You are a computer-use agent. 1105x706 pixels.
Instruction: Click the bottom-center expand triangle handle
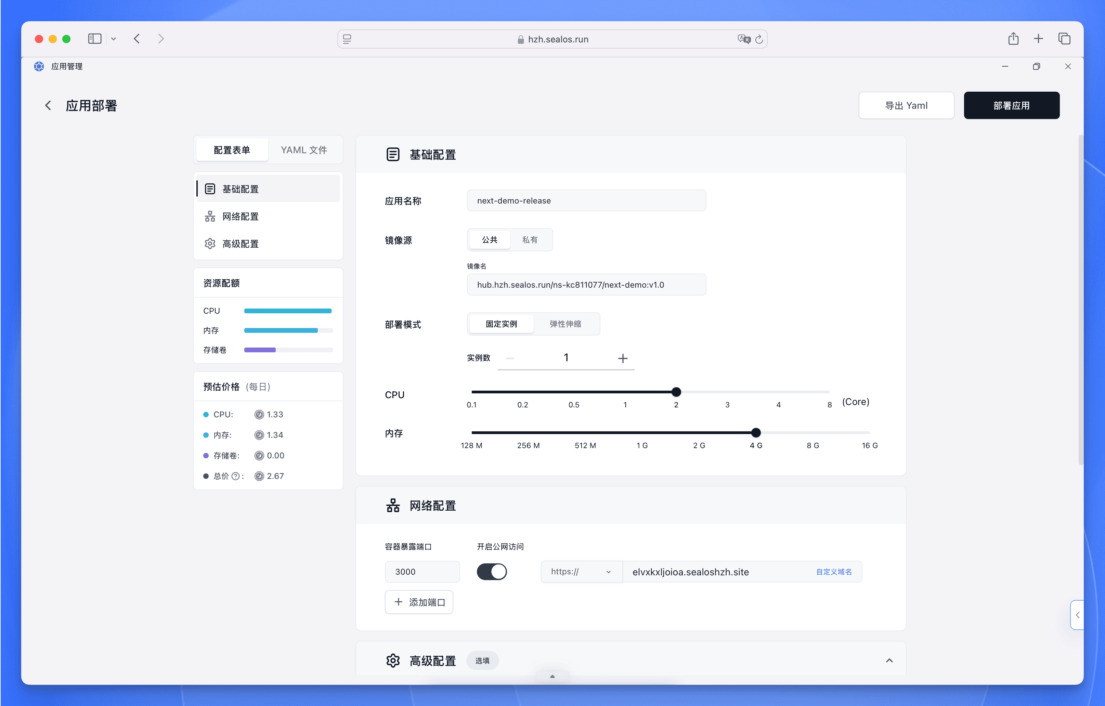(552, 676)
